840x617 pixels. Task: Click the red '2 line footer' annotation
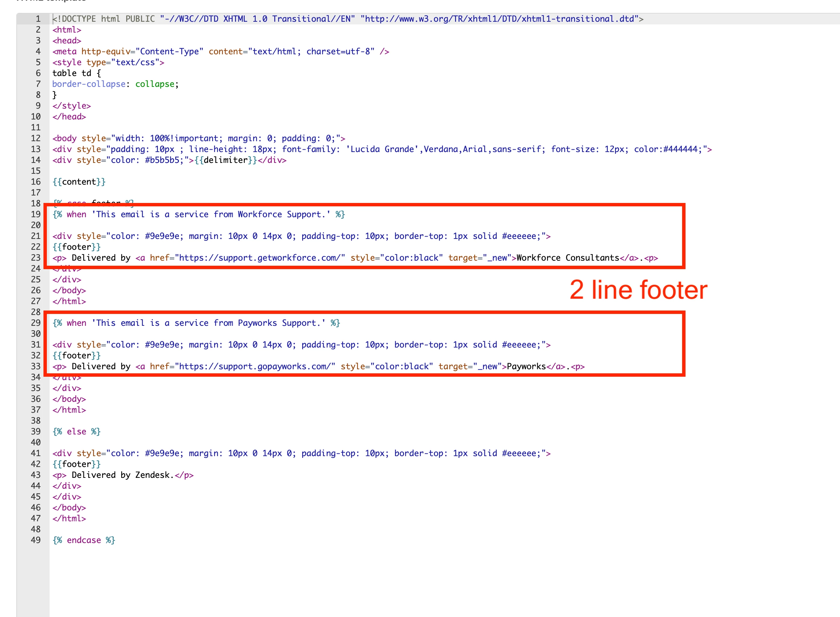point(638,290)
